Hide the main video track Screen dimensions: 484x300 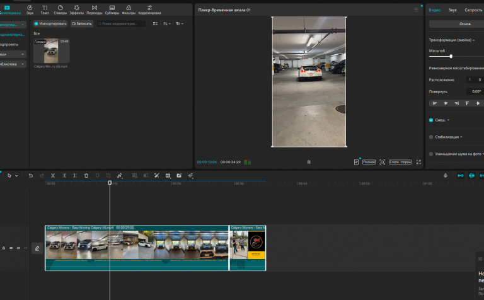pyautogui.click(x=11, y=248)
